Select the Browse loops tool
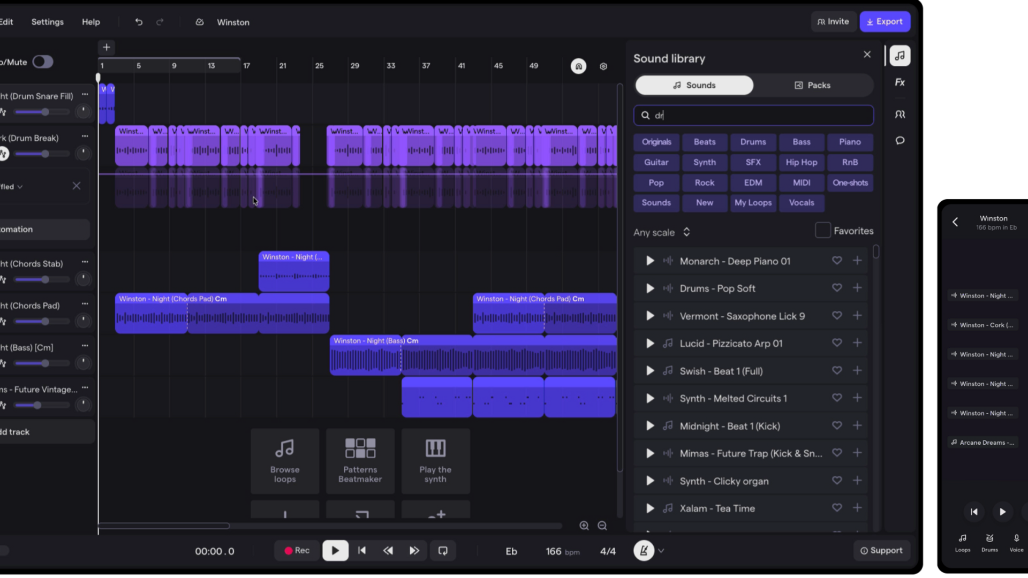Image resolution: width=1028 pixels, height=578 pixels. coord(284,461)
